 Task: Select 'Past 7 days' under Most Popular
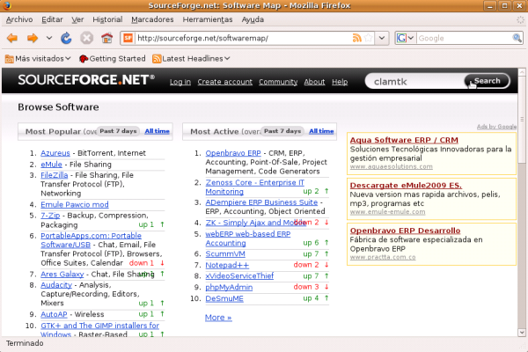pyautogui.click(x=118, y=131)
